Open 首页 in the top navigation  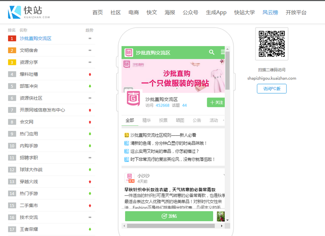pyautogui.click(x=97, y=13)
